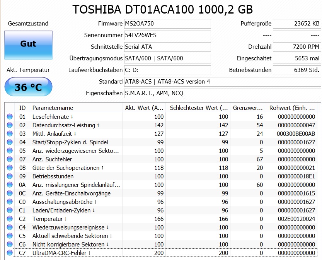Click the status orb for Aktuell schwebende Sektoren
Image resolution: width=322 pixels, height=260 pixels.
(10, 236)
